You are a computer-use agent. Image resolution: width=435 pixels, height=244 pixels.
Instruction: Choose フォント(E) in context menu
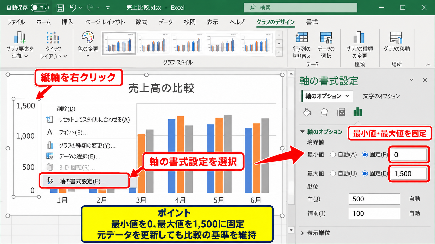[89, 133]
